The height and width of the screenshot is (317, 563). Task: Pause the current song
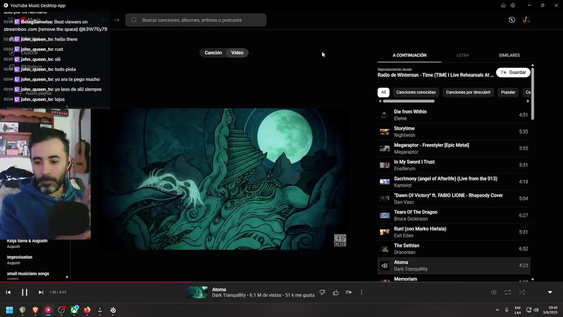click(x=25, y=292)
